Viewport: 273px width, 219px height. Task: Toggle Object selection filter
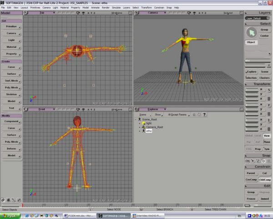tap(251, 42)
